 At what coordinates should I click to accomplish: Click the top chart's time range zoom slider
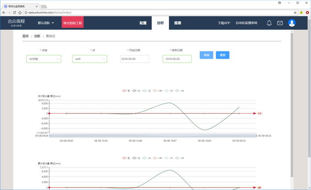click(153, 135)
